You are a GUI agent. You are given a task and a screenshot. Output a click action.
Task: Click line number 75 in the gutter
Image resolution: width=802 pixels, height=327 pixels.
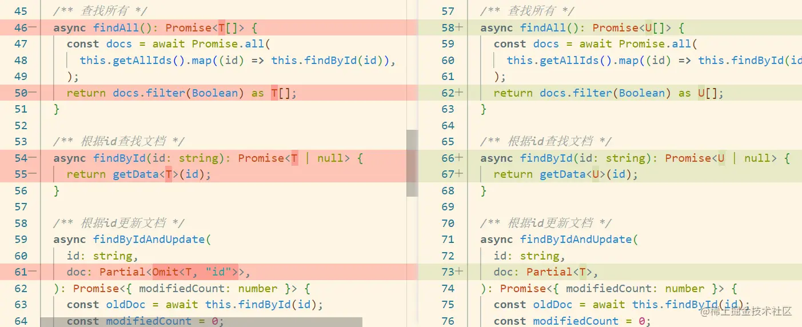point(448,305)
